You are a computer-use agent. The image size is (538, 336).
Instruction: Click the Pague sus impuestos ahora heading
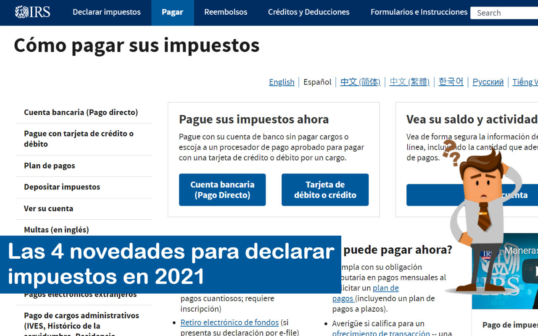coord(254,119)
